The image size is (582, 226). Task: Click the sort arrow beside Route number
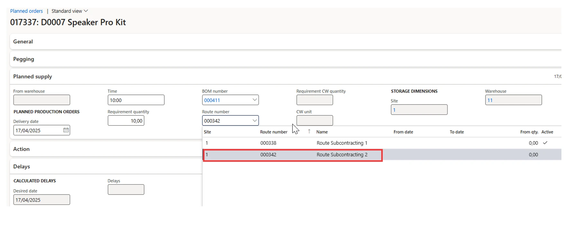tap(309, 131)
